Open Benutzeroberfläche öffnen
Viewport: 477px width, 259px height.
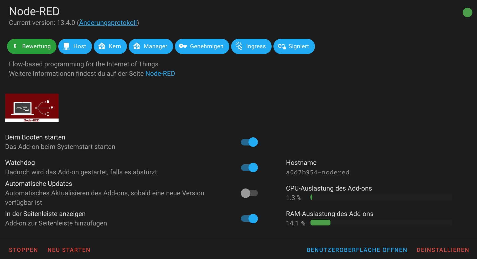coord(356,250)
